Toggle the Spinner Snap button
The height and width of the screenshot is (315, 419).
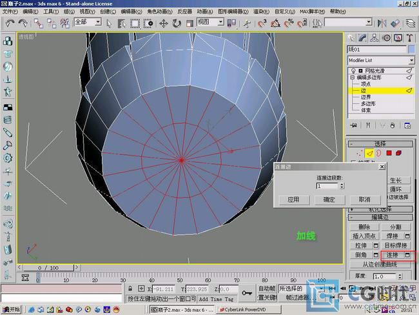click(302, 23)
